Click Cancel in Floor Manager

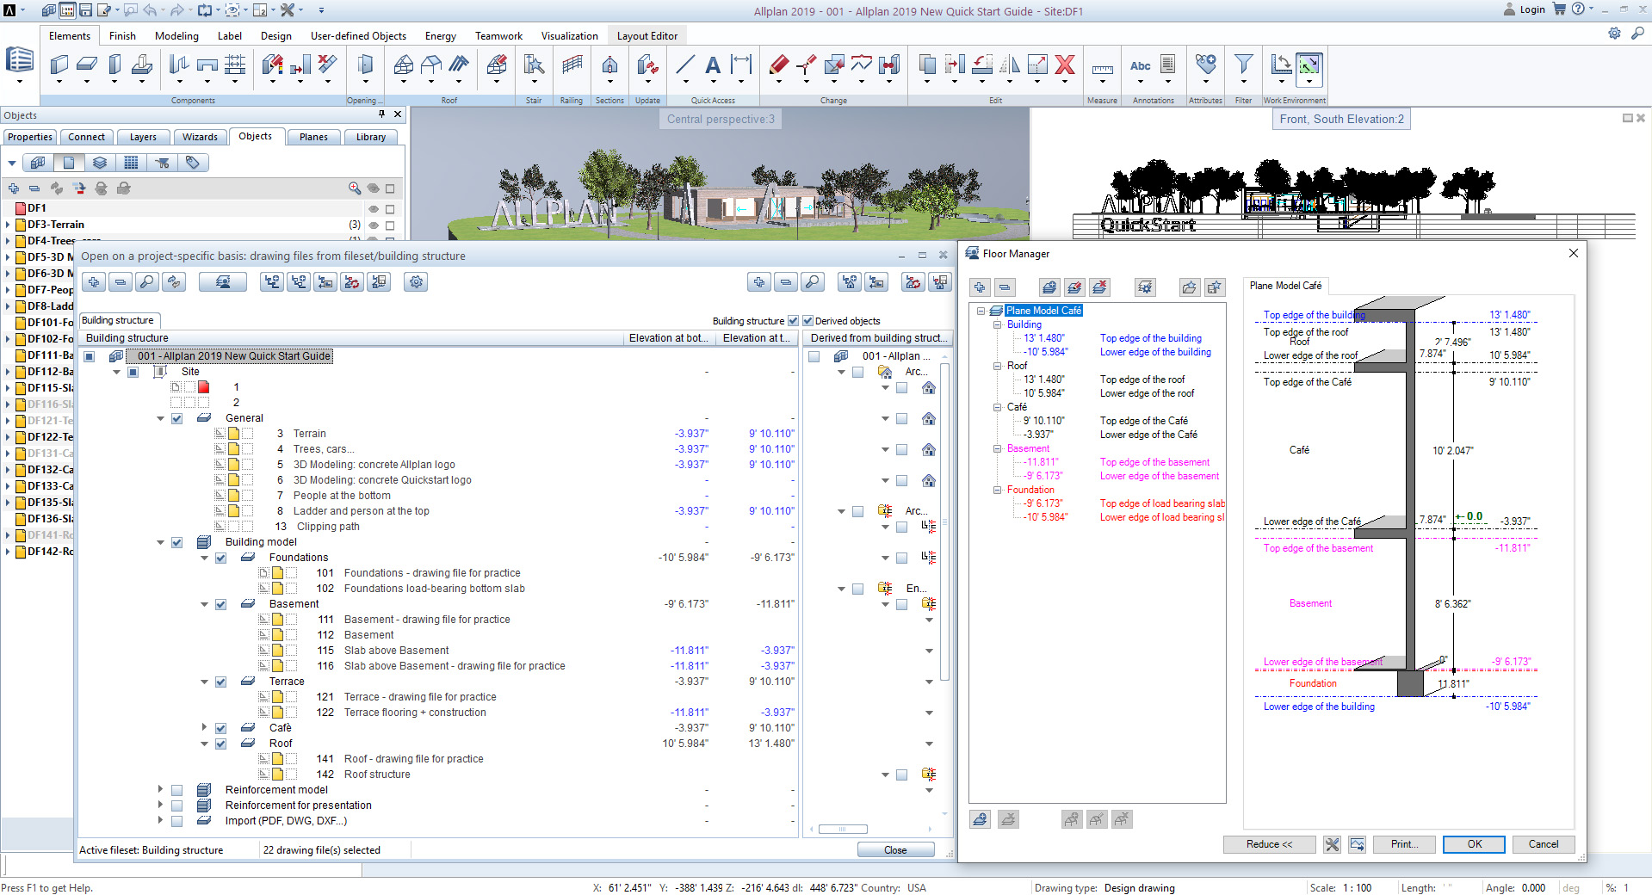[1543, 844]
